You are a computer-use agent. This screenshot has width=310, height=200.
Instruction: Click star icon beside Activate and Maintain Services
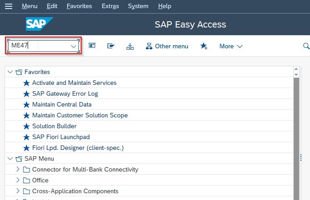[26, 83]
